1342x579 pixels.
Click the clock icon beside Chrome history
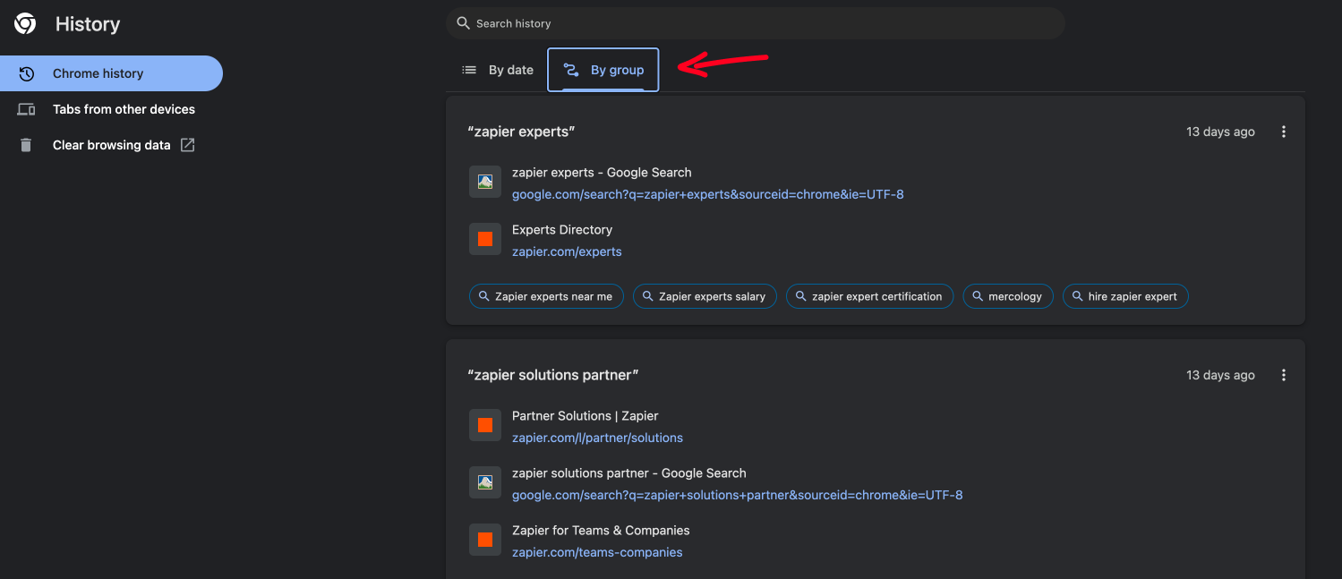(26, 73)
